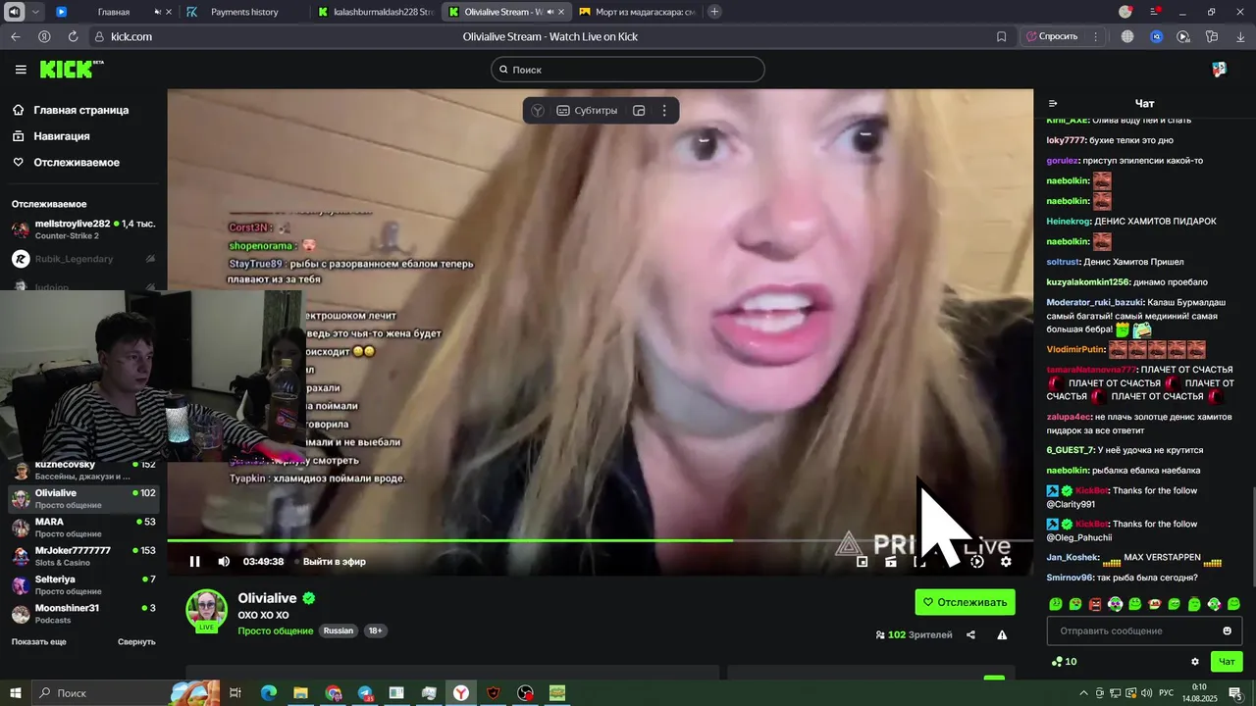Open more options in video overlay bar

tap(664, 111)
